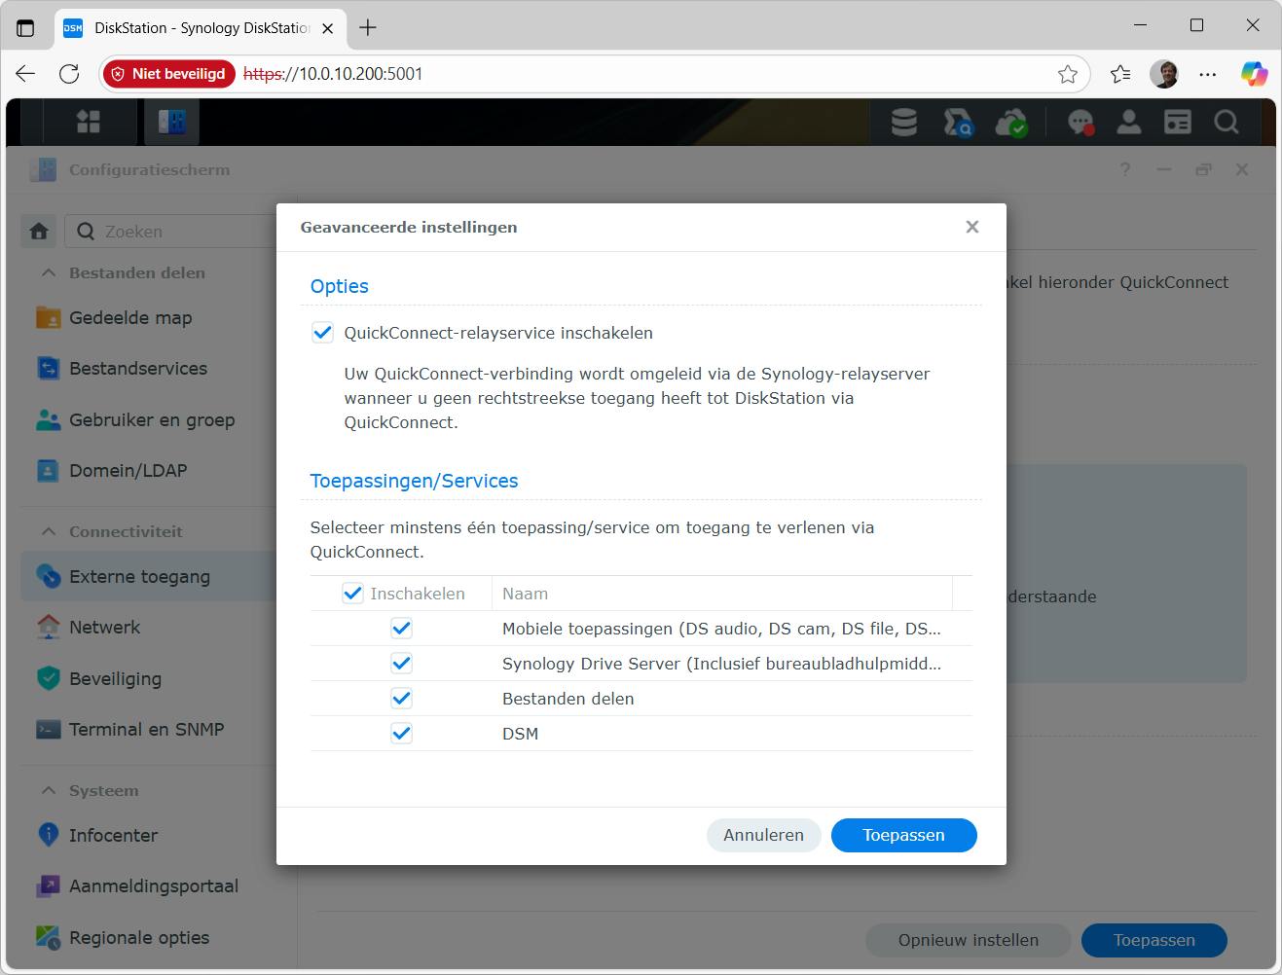Collapse the Systeem sidebar section
This screenshot has height=975, width=1282.
point(49,790)
